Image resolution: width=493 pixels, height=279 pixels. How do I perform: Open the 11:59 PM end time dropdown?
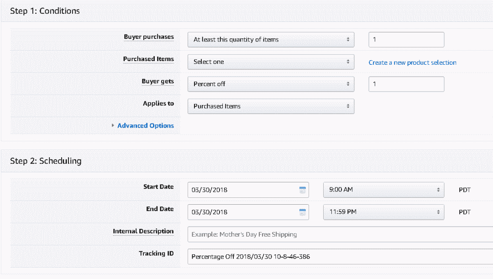pyautogui.click(x=383, y=212)
